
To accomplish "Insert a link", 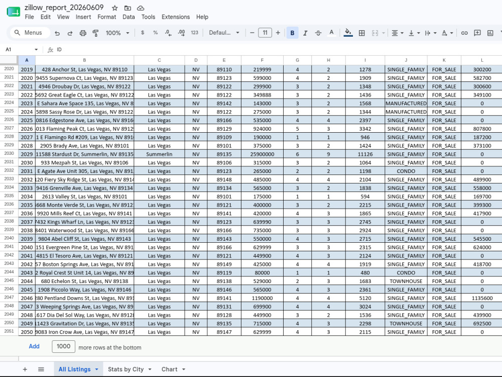I will click(x=464, y=33).
